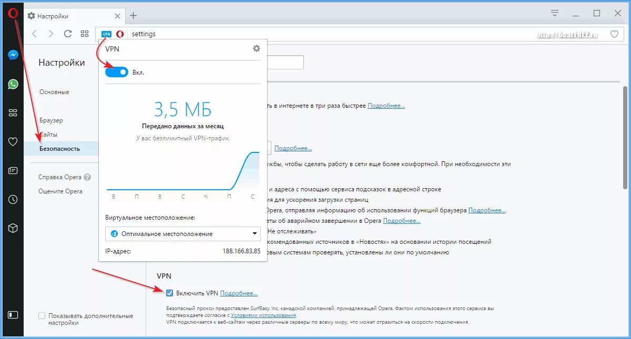Open extensions cube icon in the sidebar
The image size is (631, 339).
click(13, 228)
